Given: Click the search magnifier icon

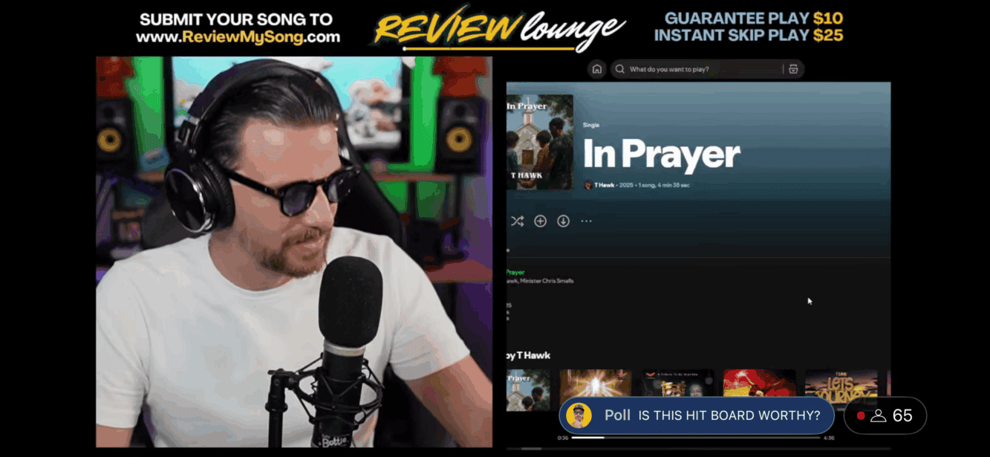Looking at the screenshot, I should (619, 69).
